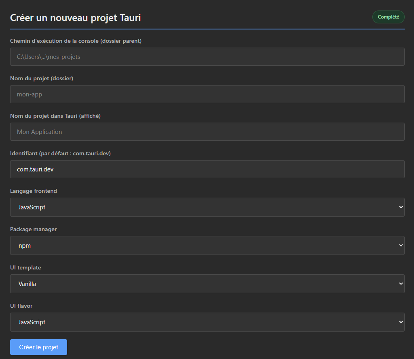Open the Langage frontend dropdown
This screenshot has height=359, width=414.
[207, 207]
